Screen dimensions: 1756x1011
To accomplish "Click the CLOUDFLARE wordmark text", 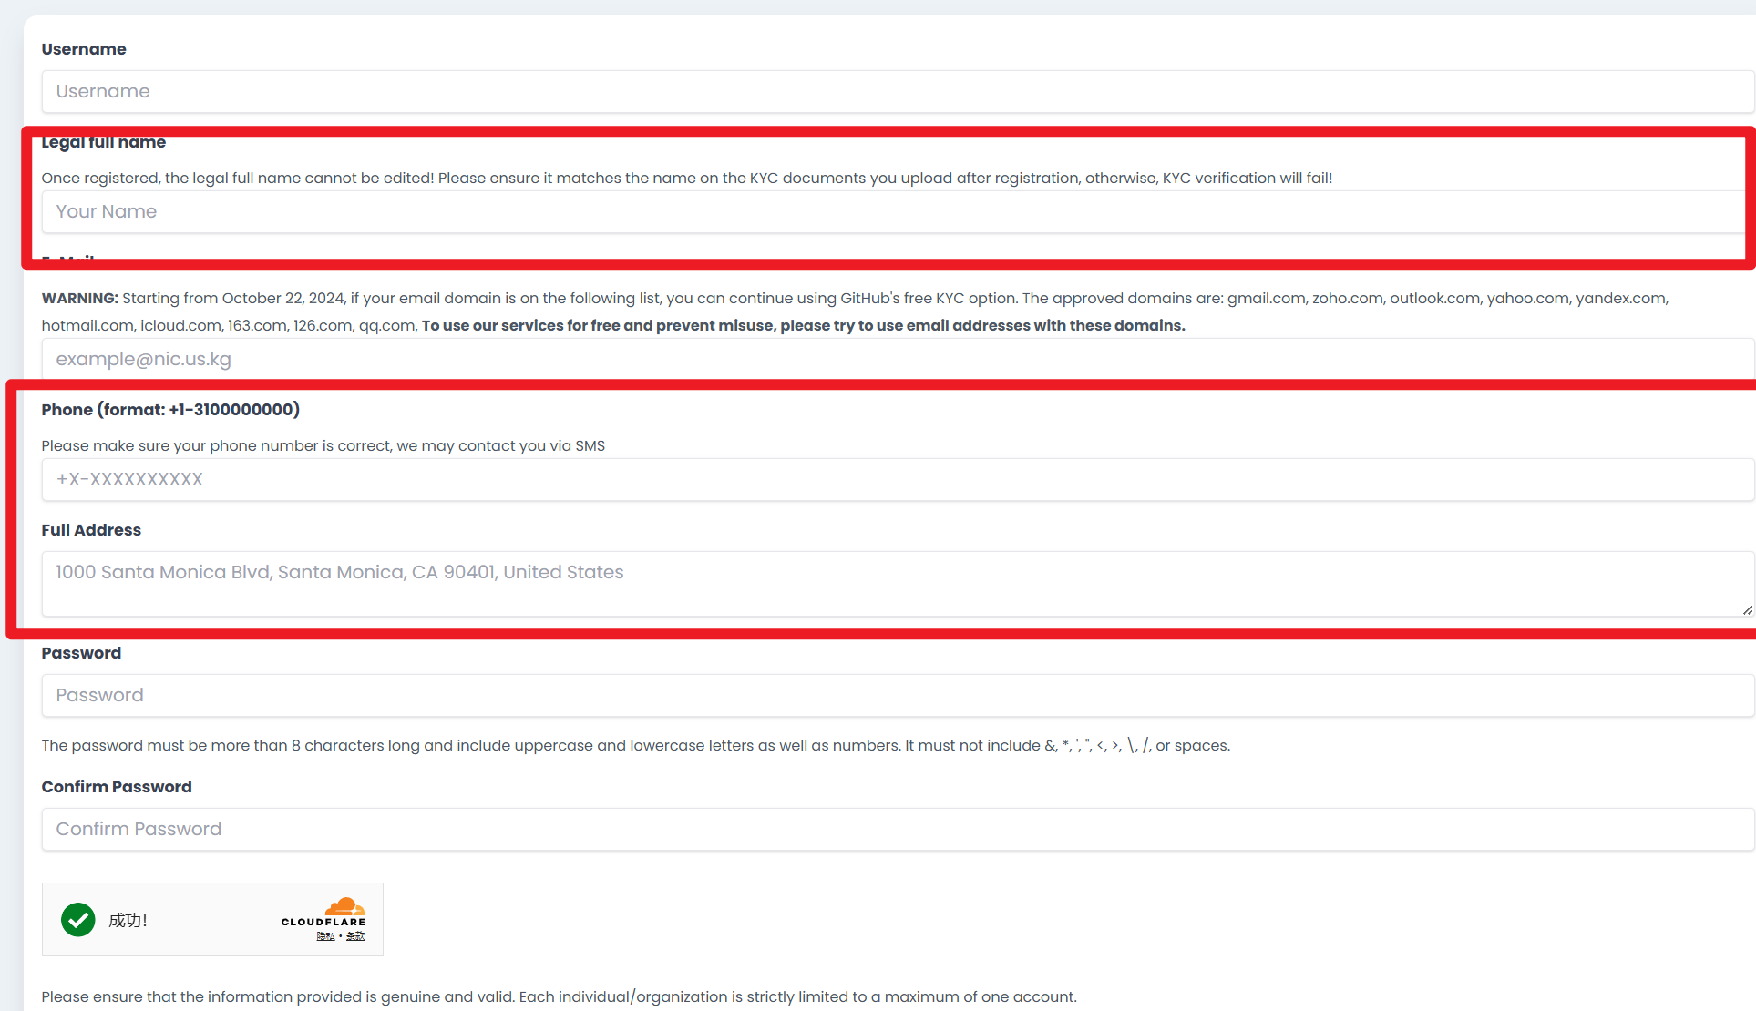I will 323,922.
